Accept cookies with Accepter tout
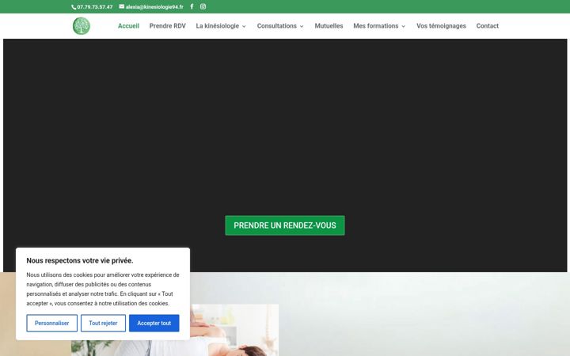 click(154, 323)
